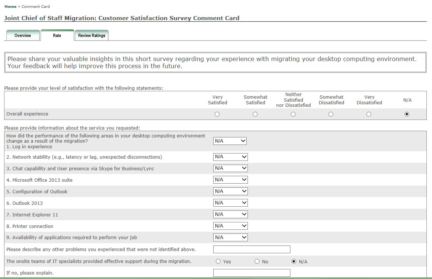Expand the Printer connection dropdown

(230, 226)
